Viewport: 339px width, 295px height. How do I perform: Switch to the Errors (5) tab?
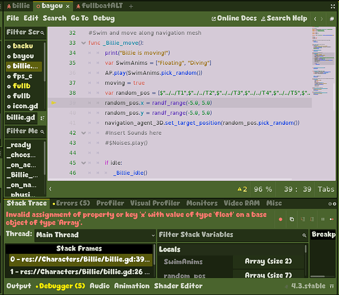(71, 203)
